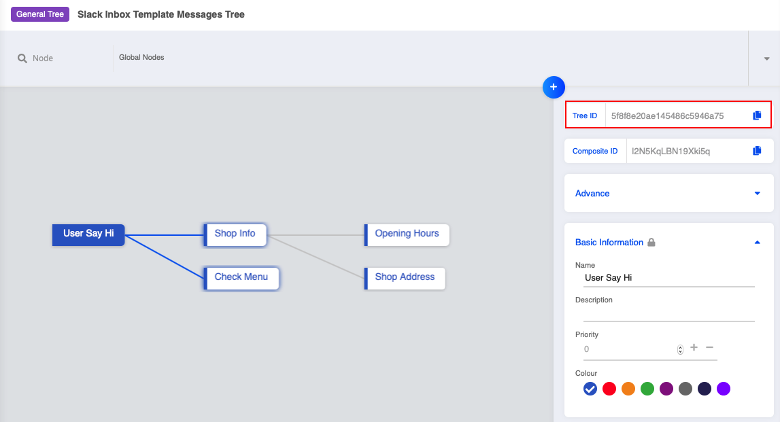Select the User Say Hi node
The width and height of the screenshot is (780, 422).
[88, 234]
